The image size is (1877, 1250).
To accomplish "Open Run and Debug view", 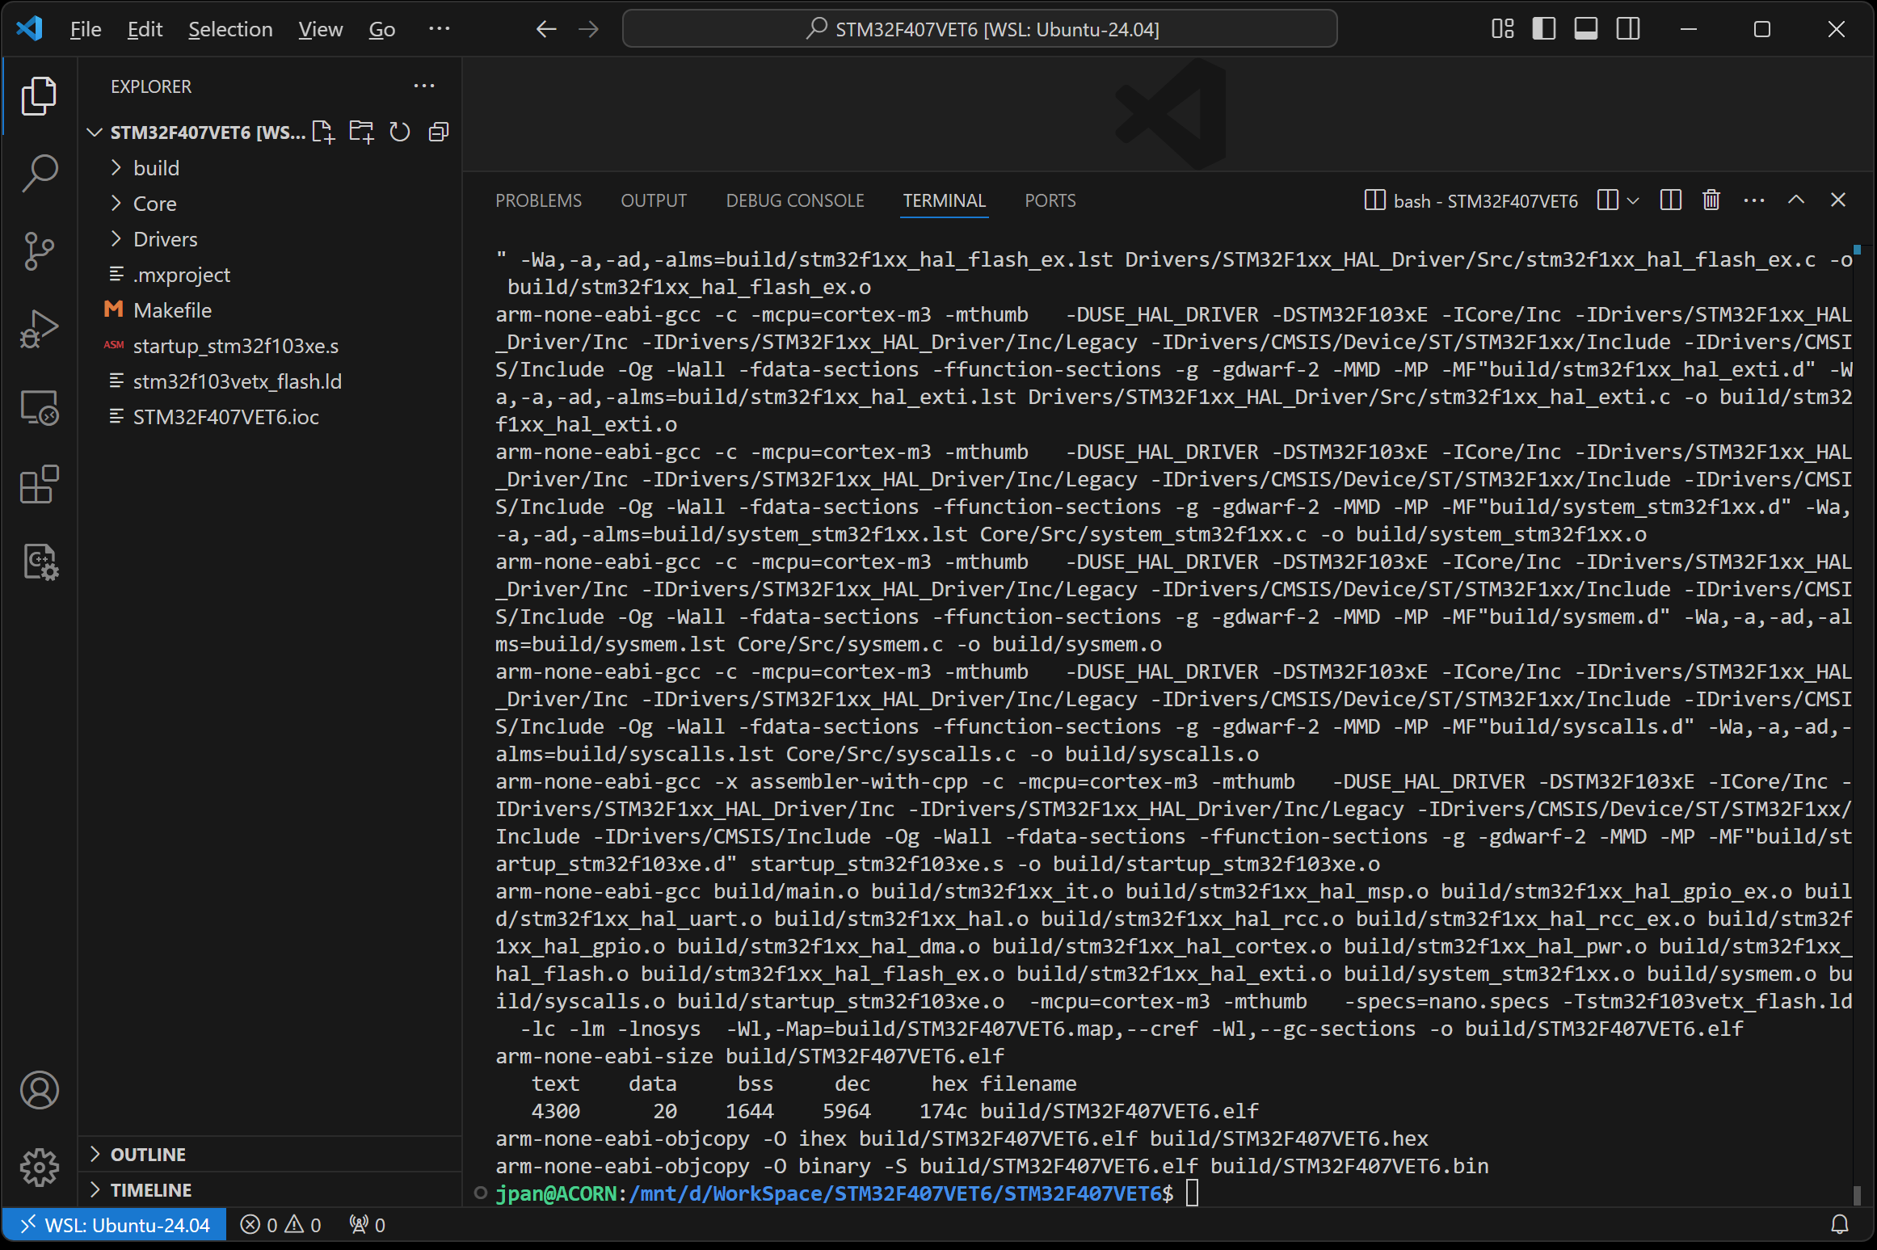I will [x=39, y=329].
